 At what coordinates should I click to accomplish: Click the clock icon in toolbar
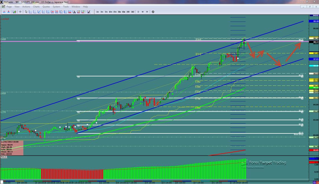153,12
